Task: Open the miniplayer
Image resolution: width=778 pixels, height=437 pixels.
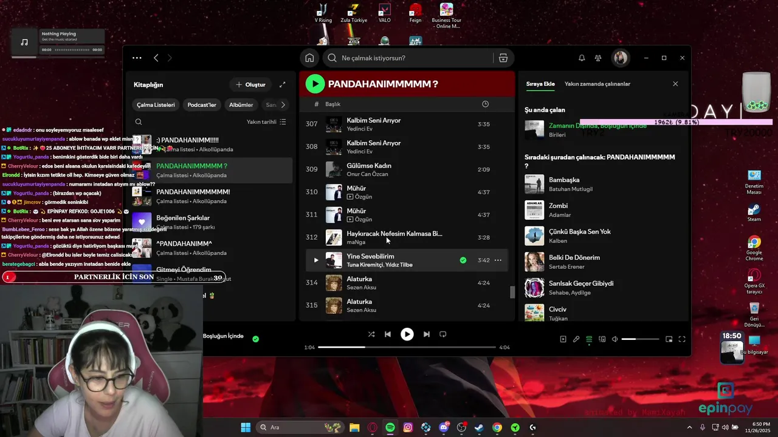Action: coord(669,339)
